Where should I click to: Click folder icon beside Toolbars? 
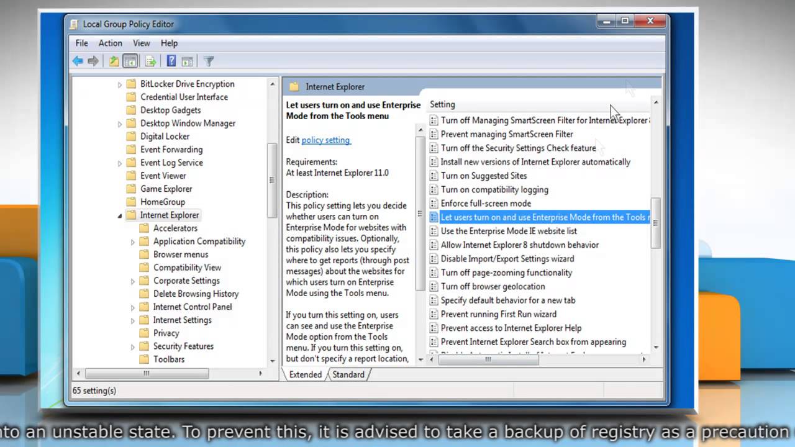coord(144,359)
